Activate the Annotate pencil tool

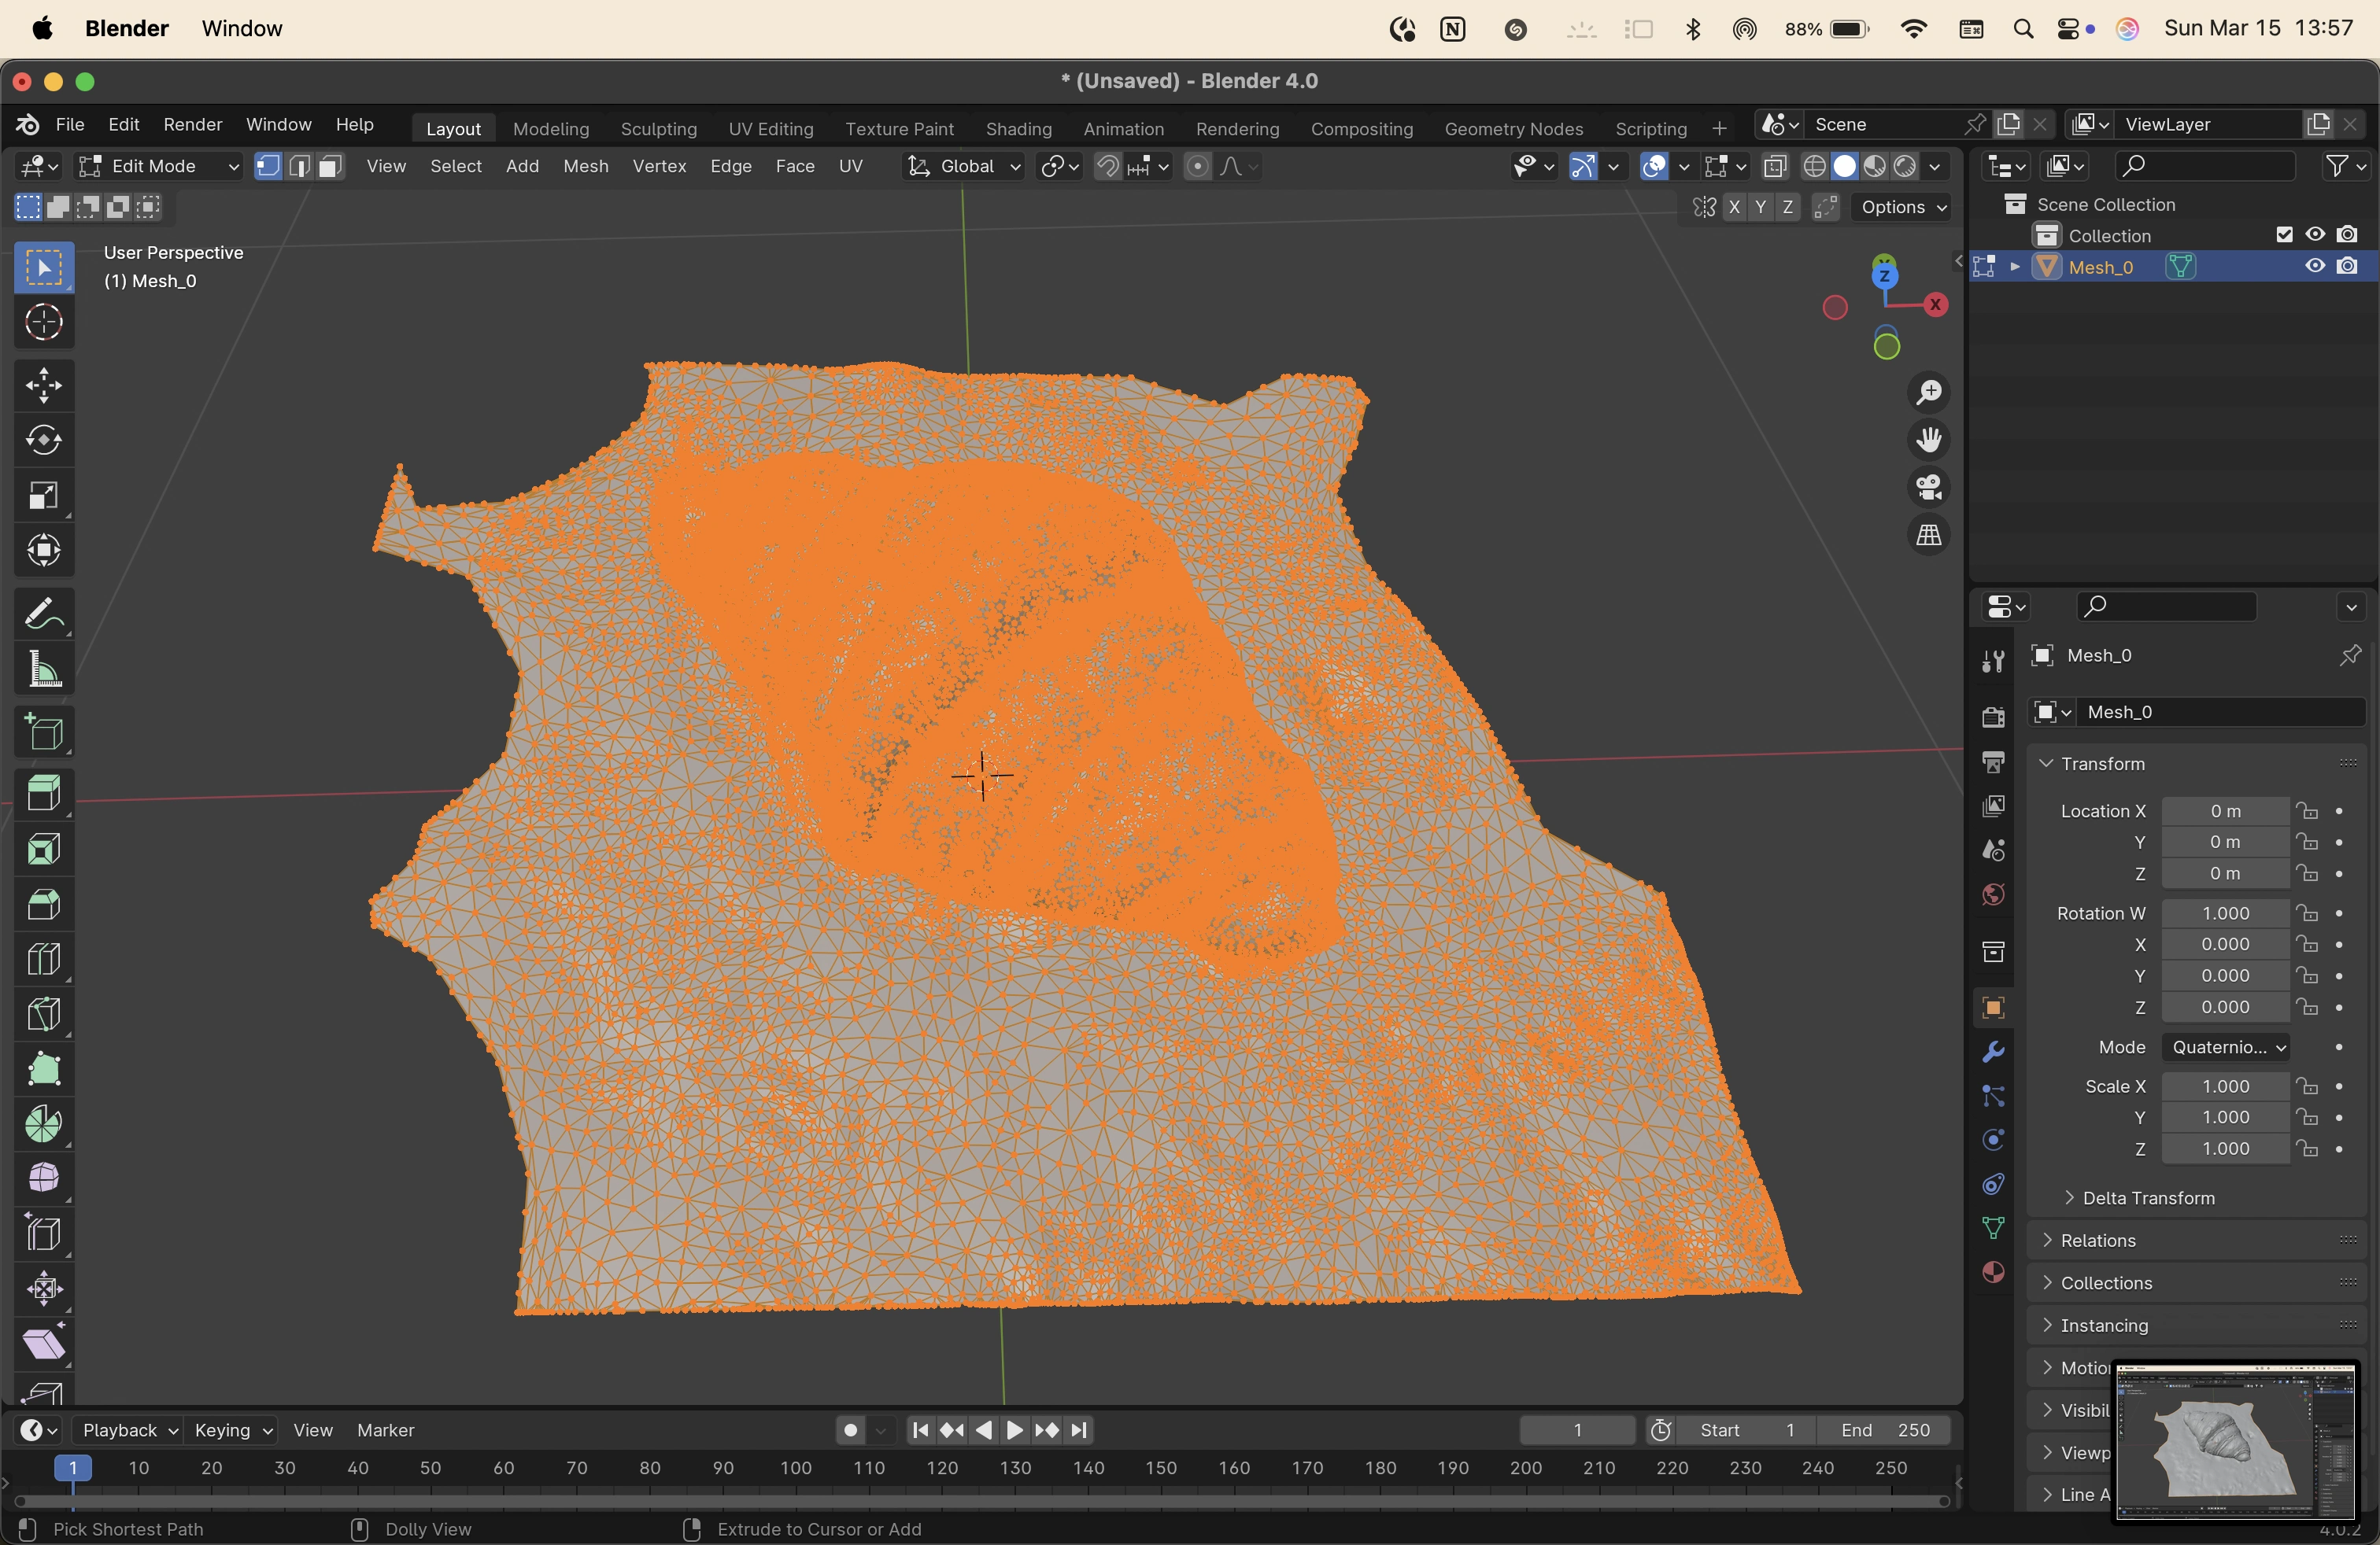point(43,614)
